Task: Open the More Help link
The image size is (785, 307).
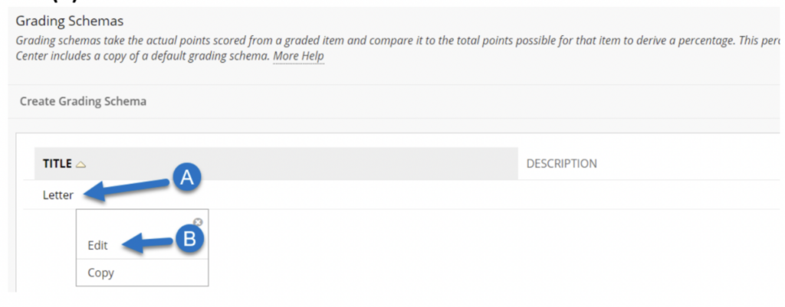Action: click(x=298, y=56)
